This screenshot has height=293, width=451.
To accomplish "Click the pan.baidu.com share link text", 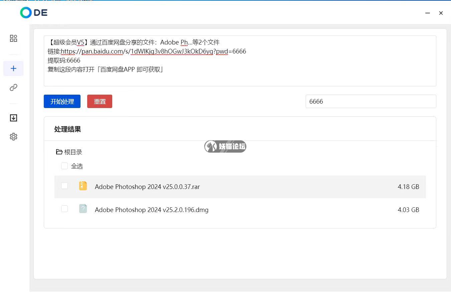I will coord(153,51).
